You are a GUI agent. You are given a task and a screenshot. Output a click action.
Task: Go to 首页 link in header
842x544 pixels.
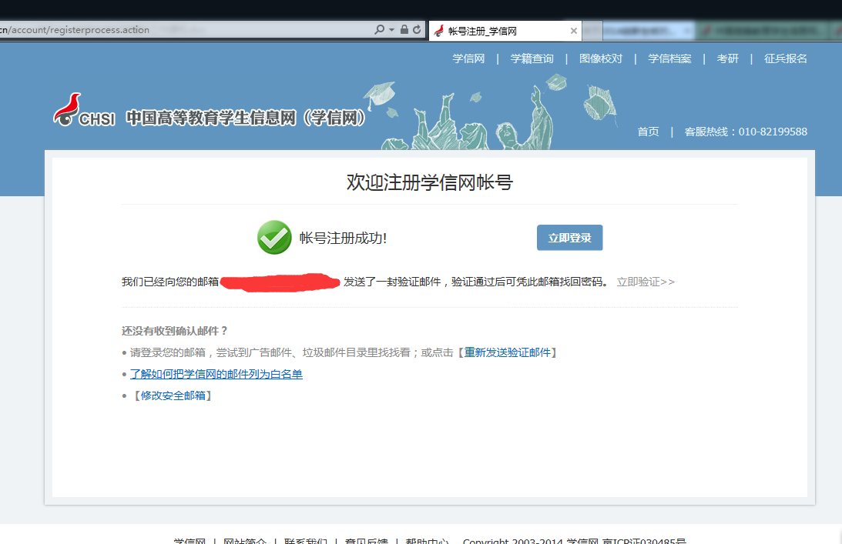click(x=648, y=132)
